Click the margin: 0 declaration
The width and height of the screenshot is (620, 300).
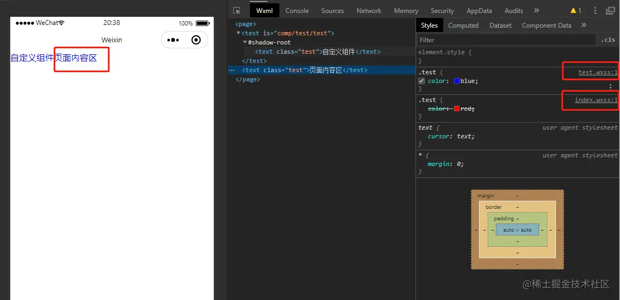(446, 164)
